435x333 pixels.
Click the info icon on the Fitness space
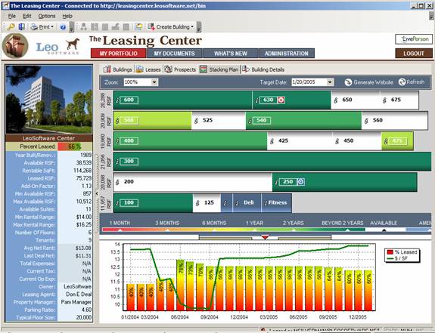click(266, 203)
